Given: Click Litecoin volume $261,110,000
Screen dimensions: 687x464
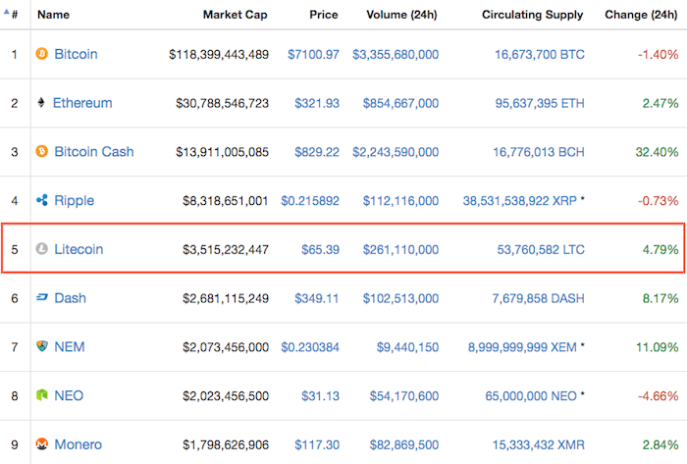Looking at the screenshot, I should (x=400, y=249).
